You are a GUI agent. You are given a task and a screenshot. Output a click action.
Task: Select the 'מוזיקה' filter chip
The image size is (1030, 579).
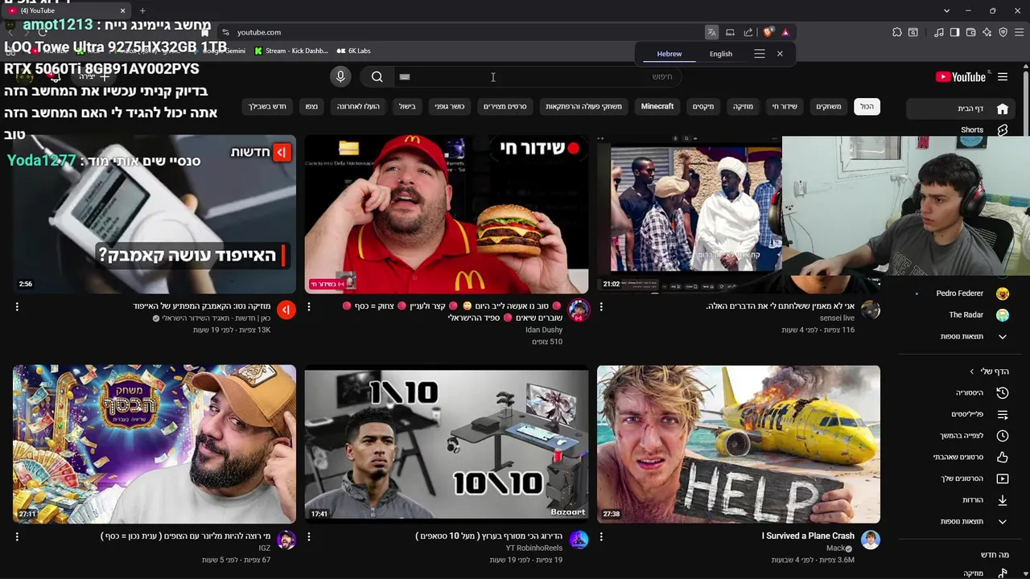[x=743, y=106]
